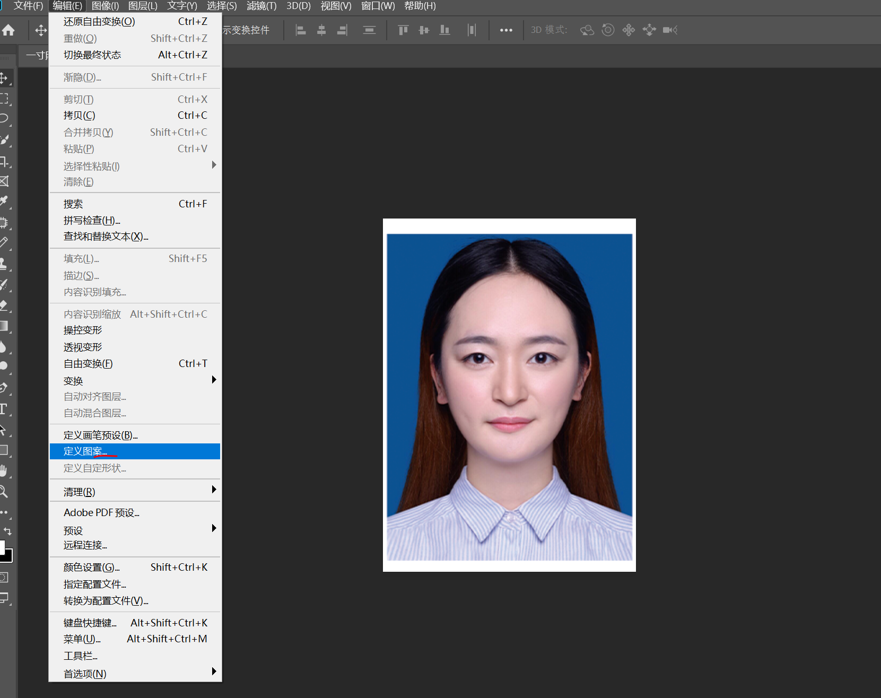Select the Hand tool
Screen dimensions: 881x698
[x=4, y=470]
